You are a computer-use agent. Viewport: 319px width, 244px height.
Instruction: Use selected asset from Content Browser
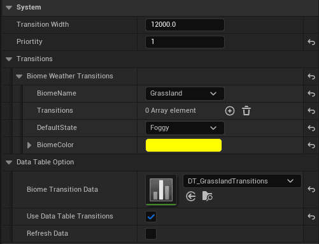pos(191,196)
